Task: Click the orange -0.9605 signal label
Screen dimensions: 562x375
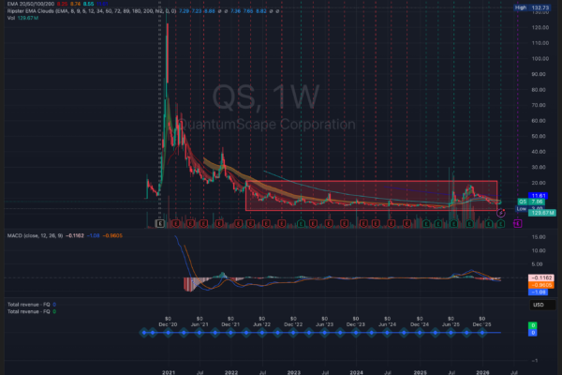Action: coord(540,285)
